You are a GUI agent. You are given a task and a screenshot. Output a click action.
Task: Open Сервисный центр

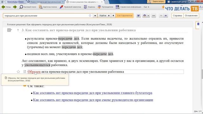point(177,2)
